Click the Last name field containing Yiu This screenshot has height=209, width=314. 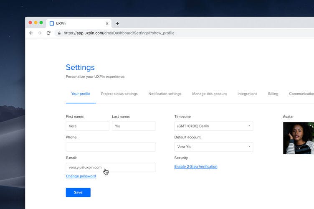click(x=134, y=126)
